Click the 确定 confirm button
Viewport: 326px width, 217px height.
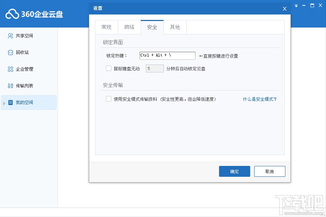[x=234, y=171]
